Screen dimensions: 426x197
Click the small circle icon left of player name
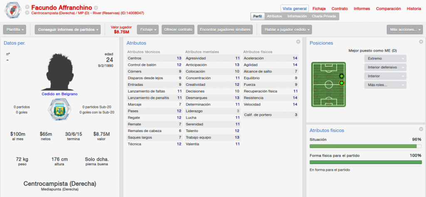click(27, 7)
